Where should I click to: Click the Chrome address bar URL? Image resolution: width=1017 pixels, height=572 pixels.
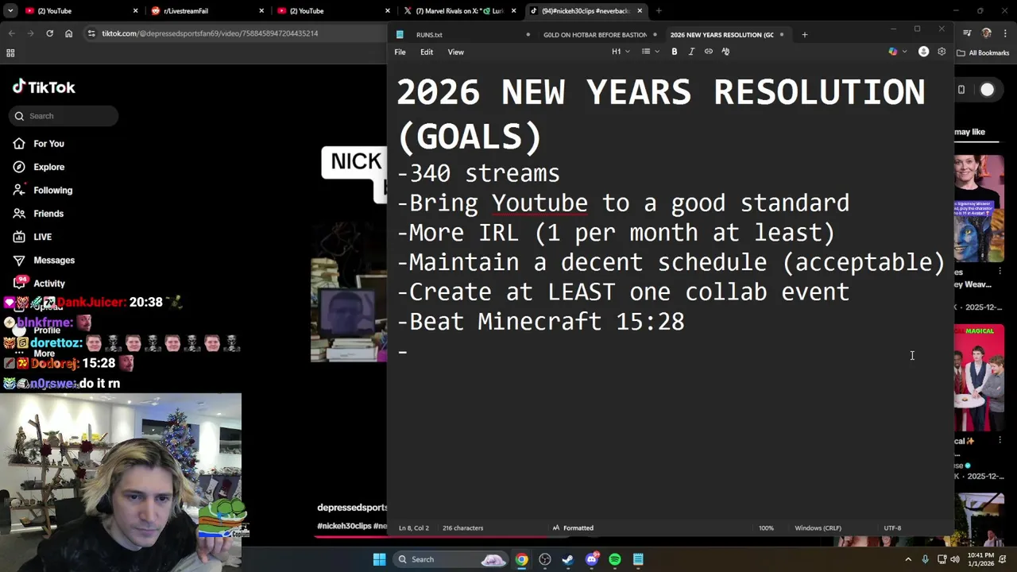click(210, 33)
